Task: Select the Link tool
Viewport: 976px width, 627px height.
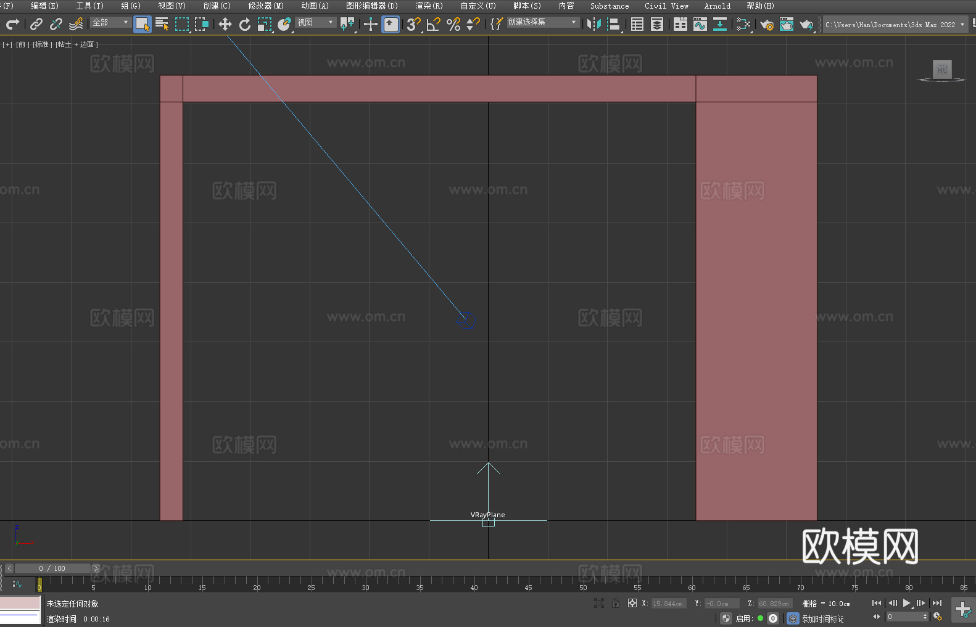Action: 36,24
